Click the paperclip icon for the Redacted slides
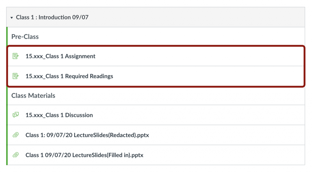This screenshot has width=312, height=172. click(x=16, y=135)
